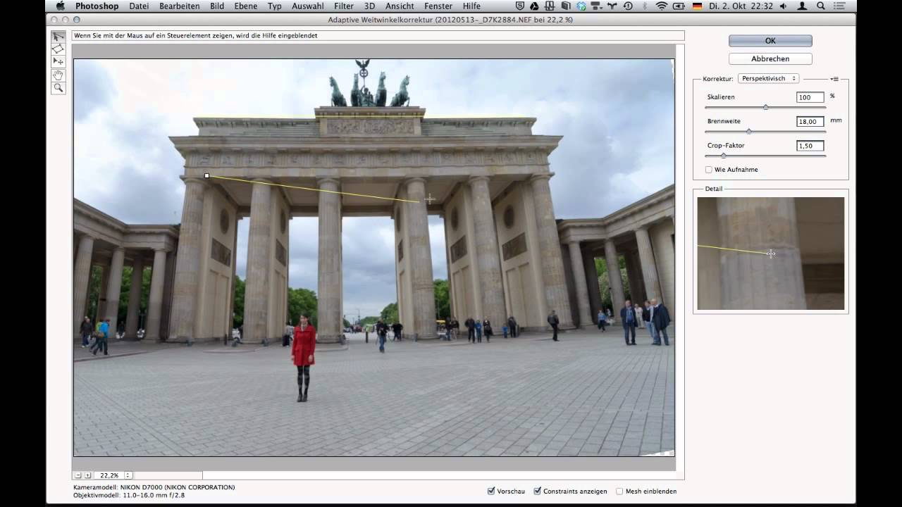
Task: Open the 3D menu
Action: coord(369,6)
